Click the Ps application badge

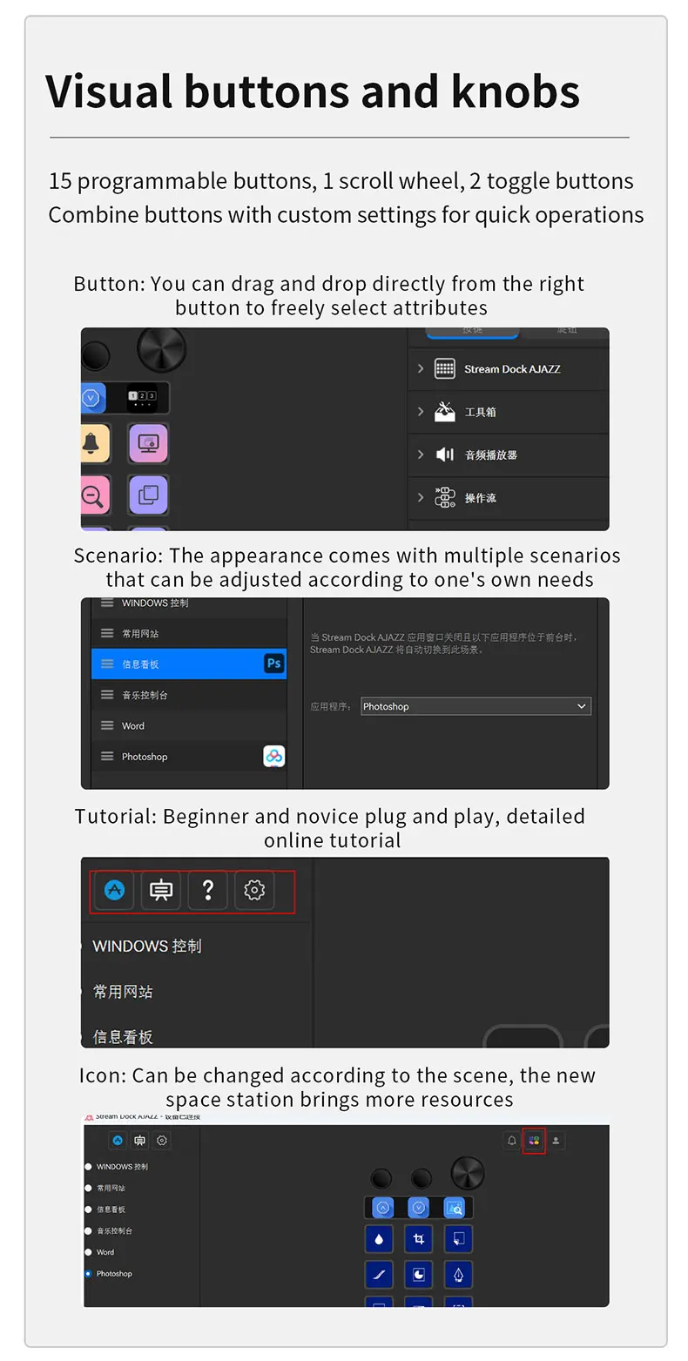[274, 664]
